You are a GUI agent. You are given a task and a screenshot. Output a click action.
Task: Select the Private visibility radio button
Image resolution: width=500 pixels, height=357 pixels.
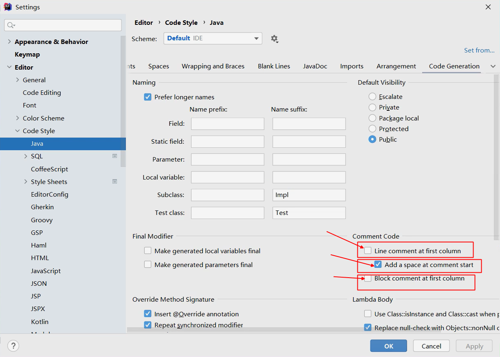click(x=372, y=107)
